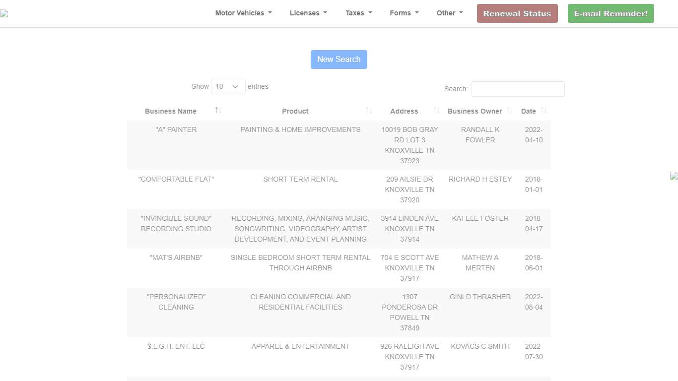Select the "A" PAINTER business row
678x381 pixels.
coord(176,129)
